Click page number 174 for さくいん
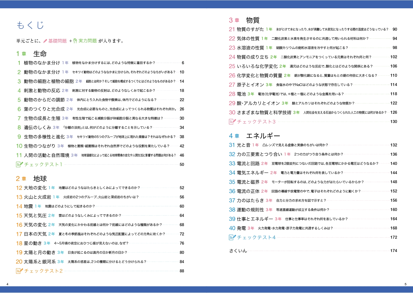The width and height of the screenshot is (413, 293). 394,251
